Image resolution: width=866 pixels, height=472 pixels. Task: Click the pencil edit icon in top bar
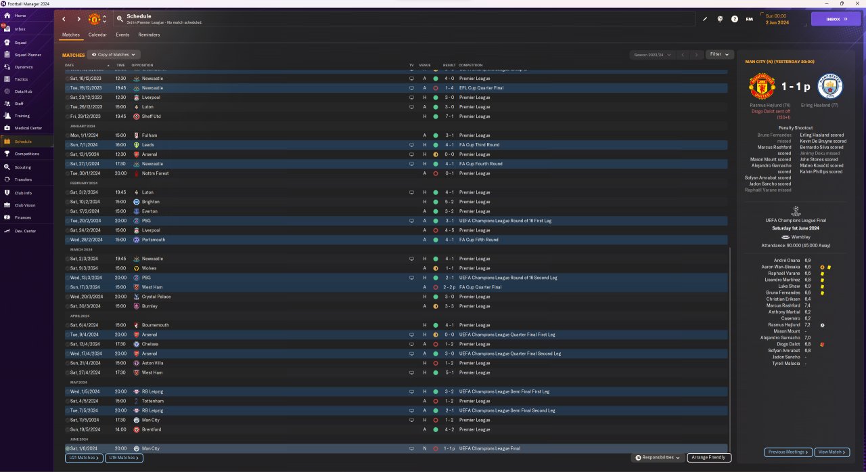[x=704, y=19]
